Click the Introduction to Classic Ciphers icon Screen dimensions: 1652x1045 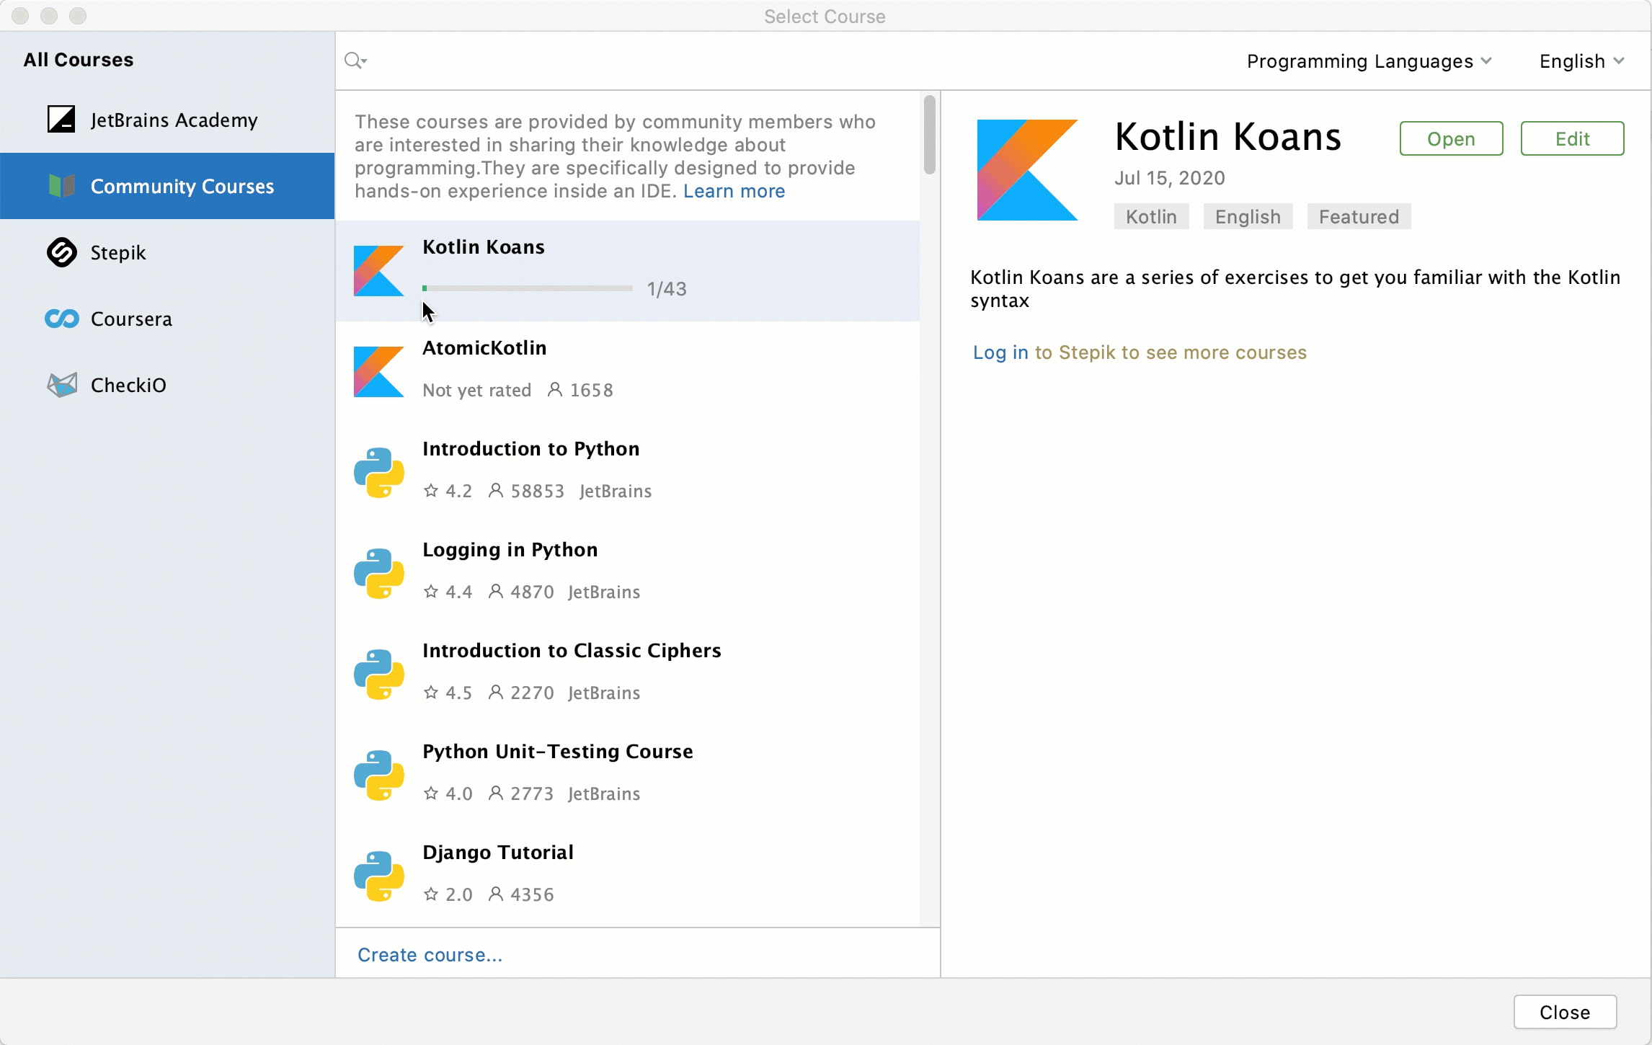click(x=378, y=675)
